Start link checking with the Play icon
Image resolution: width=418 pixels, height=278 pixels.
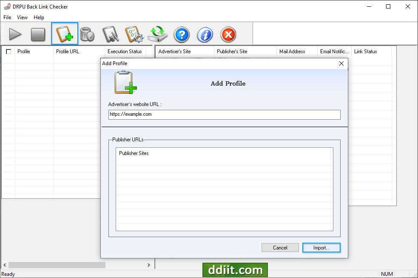click(15, 34)
